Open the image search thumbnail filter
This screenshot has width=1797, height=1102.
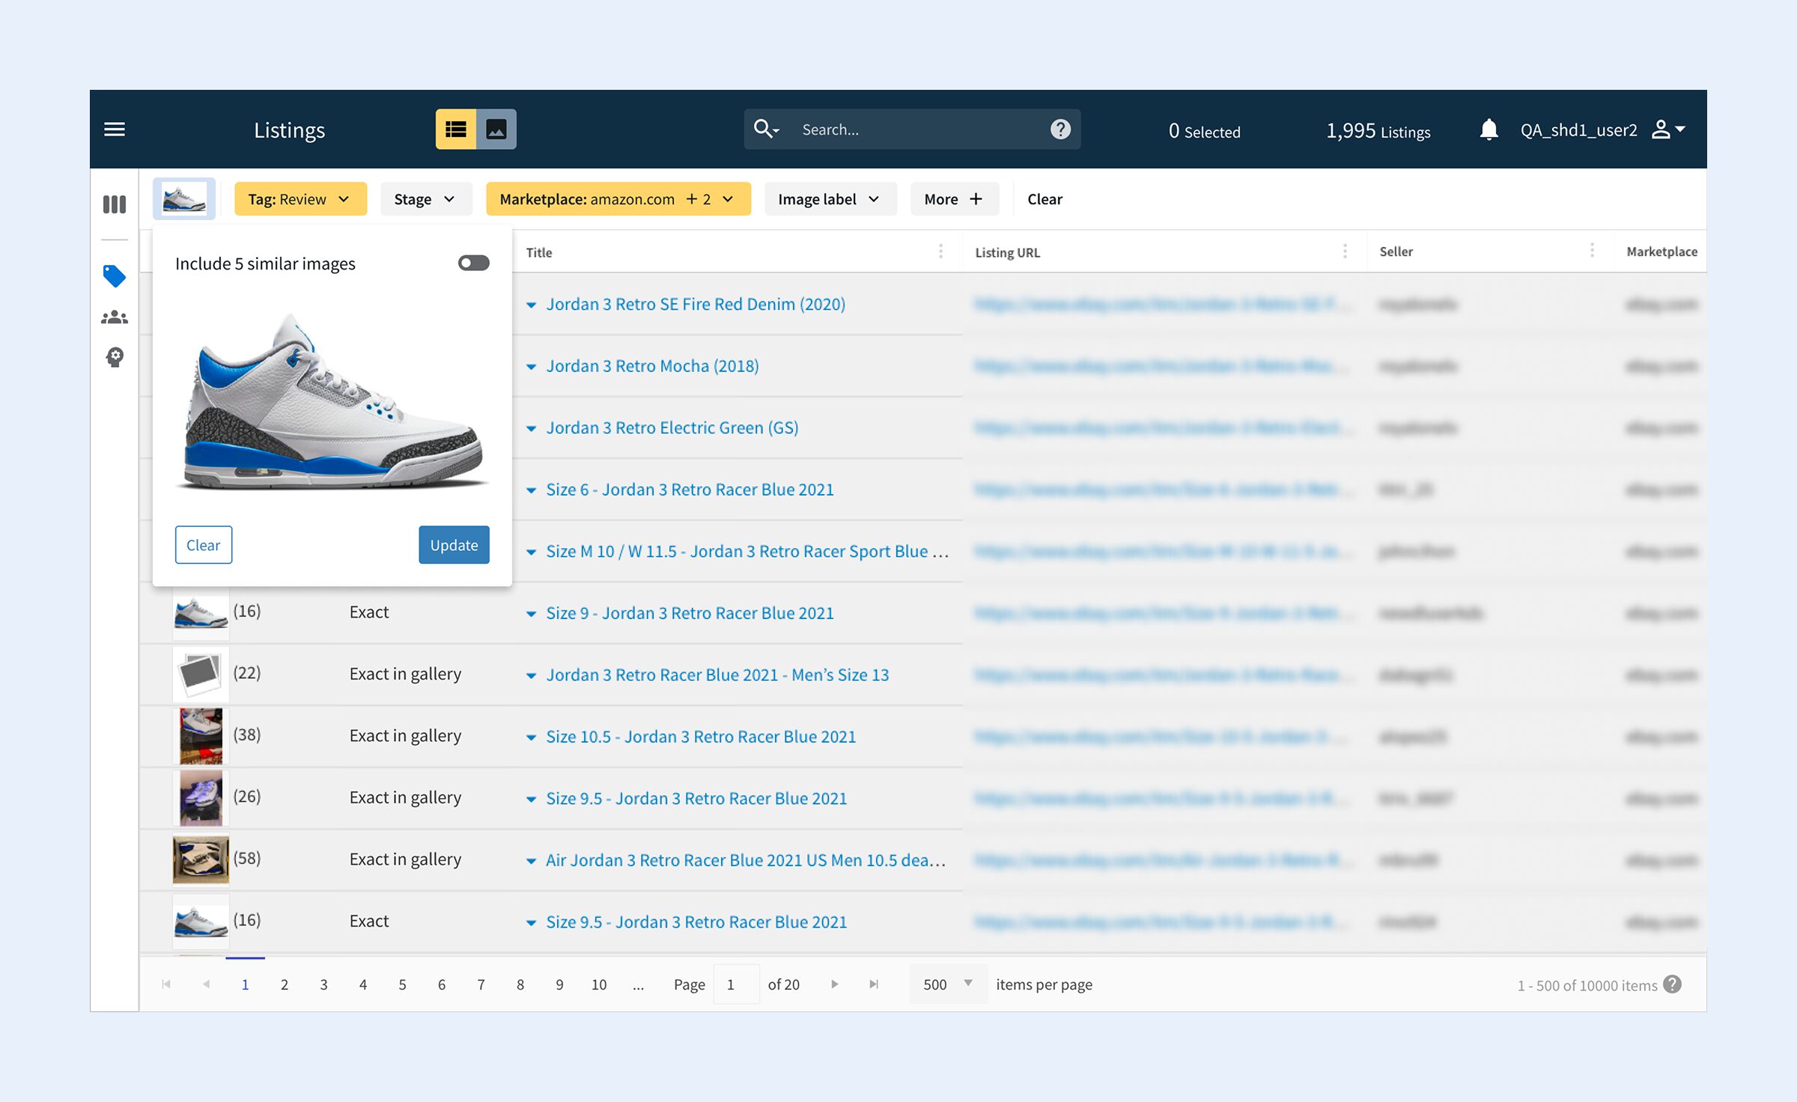[184, 198]
